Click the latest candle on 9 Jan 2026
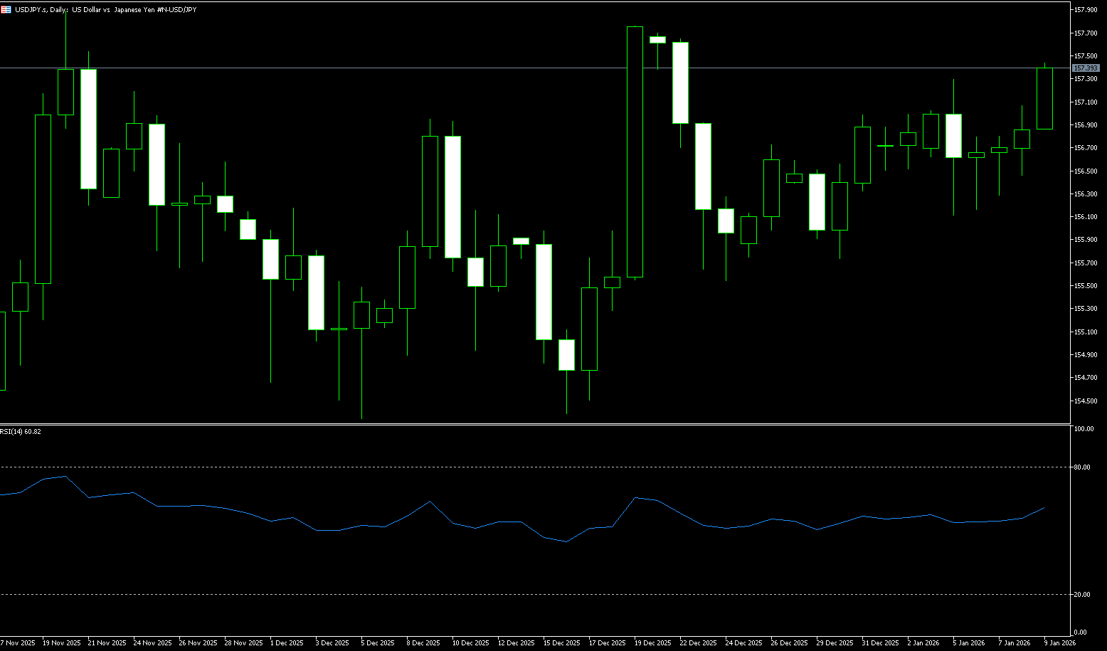 coord(1044,98)
